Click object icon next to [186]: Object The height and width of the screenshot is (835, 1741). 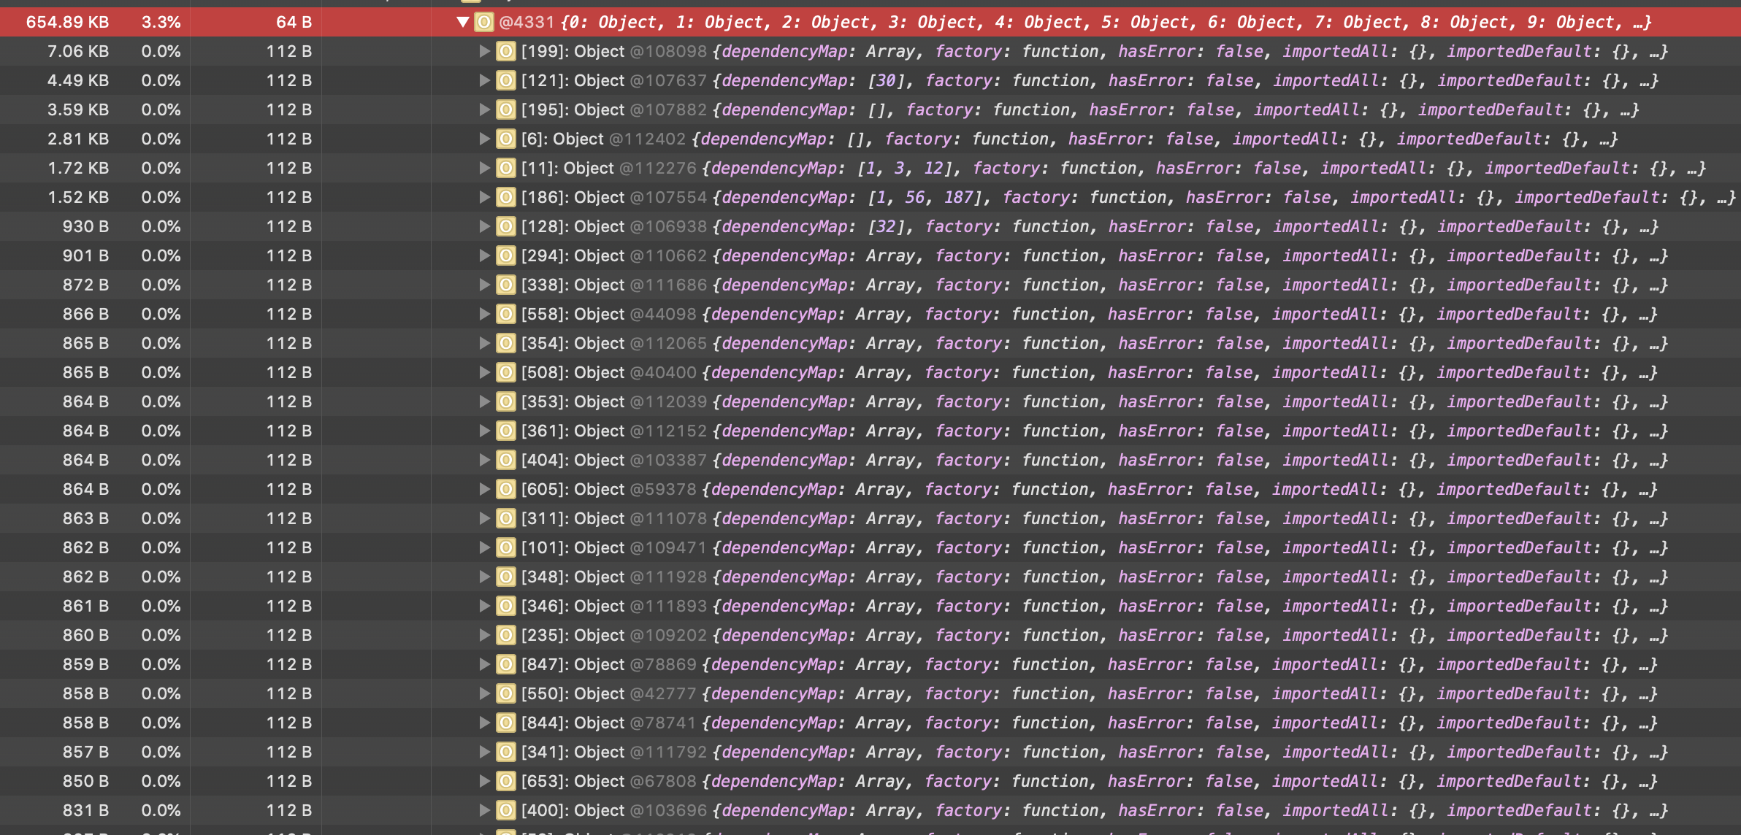506,197
